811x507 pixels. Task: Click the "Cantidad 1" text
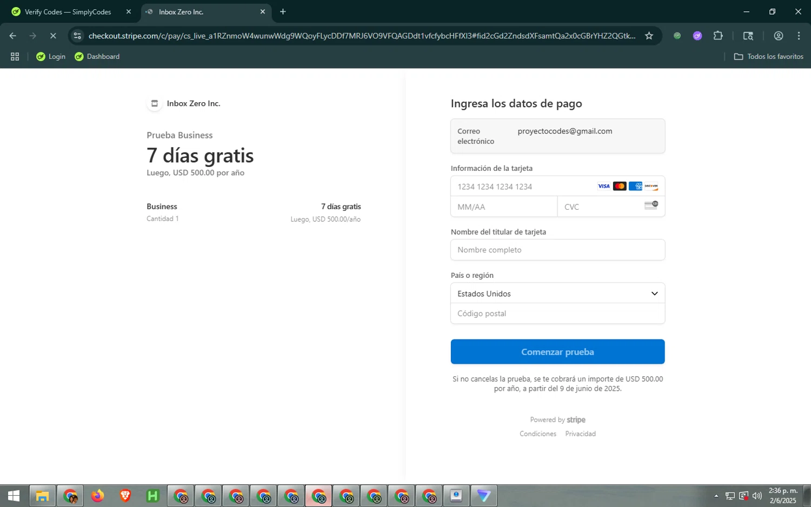[162, 219]
